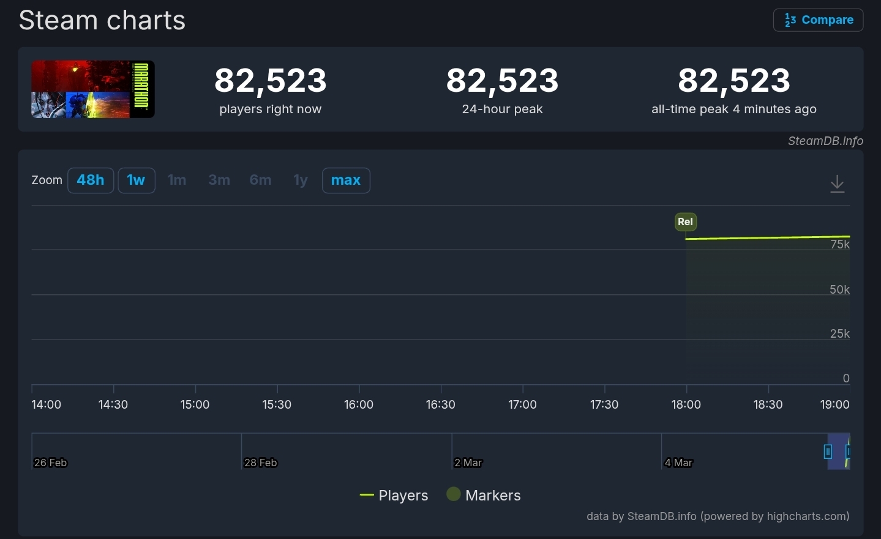Viewport: 881px width, 539px height.
Task: Toggle the Players series in legend
Action: (x=394, y=496)
